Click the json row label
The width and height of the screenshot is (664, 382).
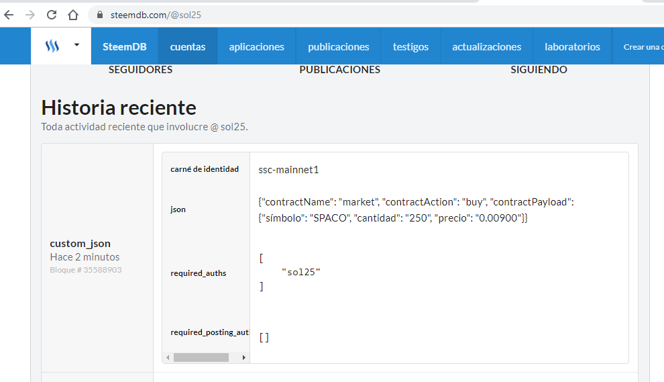click(178, 209)
